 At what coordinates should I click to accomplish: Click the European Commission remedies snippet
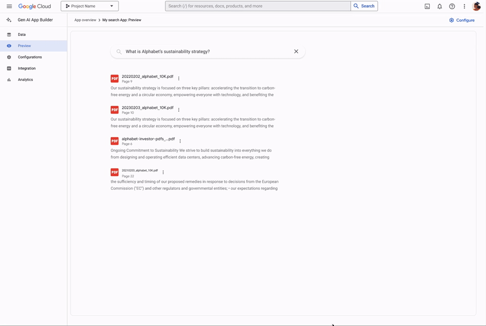[194, 185]
